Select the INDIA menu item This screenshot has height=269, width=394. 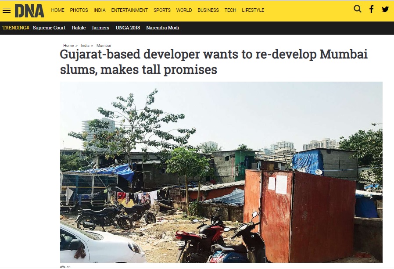point(100,10)
